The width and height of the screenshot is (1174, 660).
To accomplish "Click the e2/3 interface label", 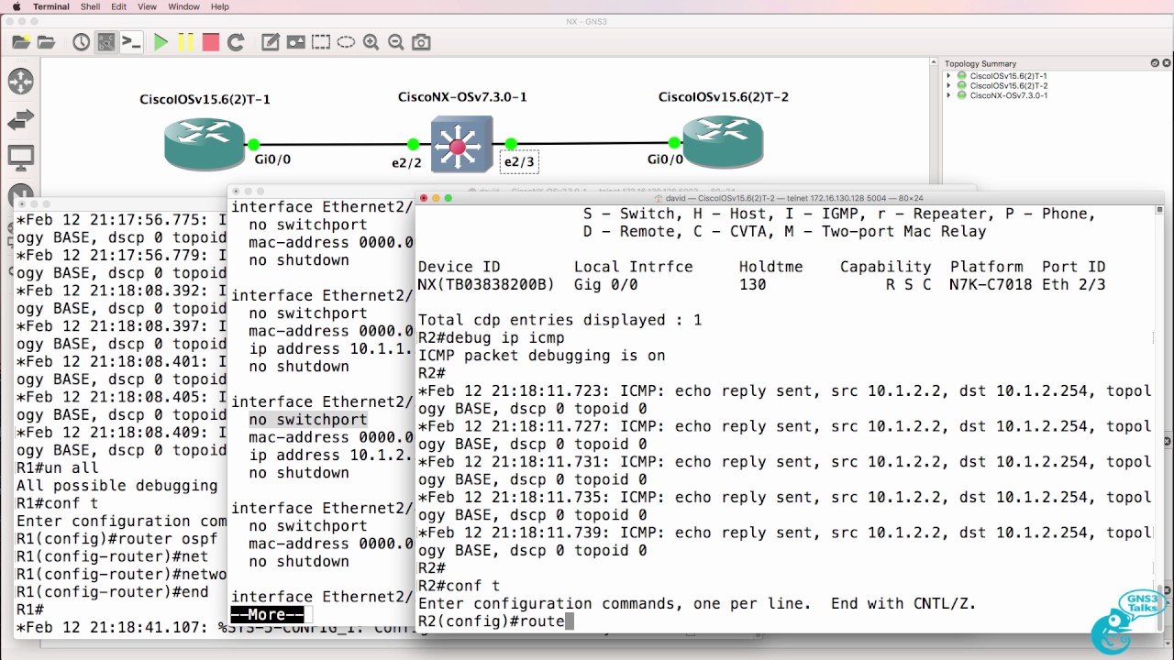I will click(x=518, y=162).
